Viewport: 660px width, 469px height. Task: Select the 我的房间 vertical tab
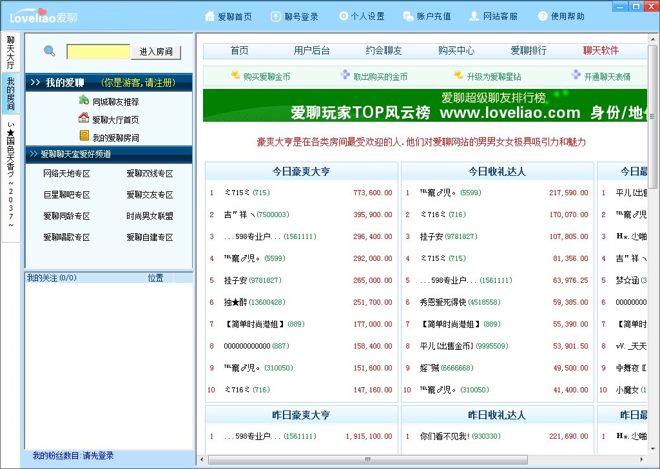pos(10,93)
